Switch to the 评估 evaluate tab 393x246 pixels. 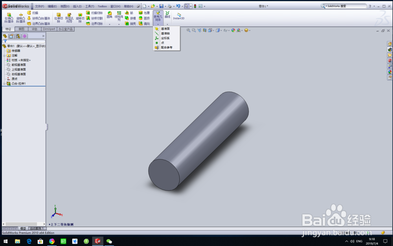[34, 29]
